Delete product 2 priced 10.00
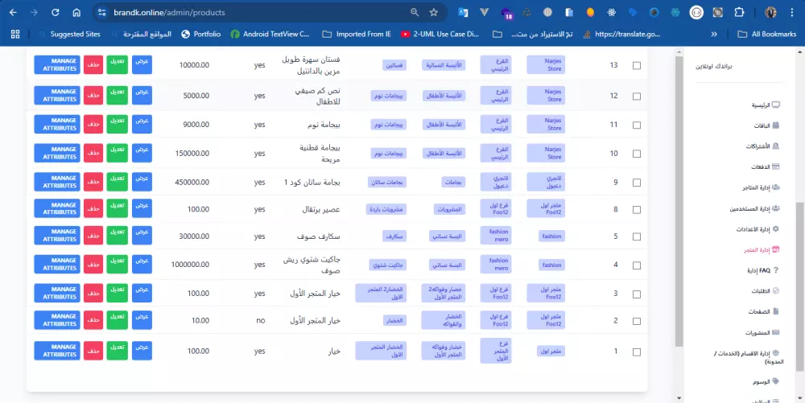The width and height of the screenshot is (805, 403). tap(93, 319)
